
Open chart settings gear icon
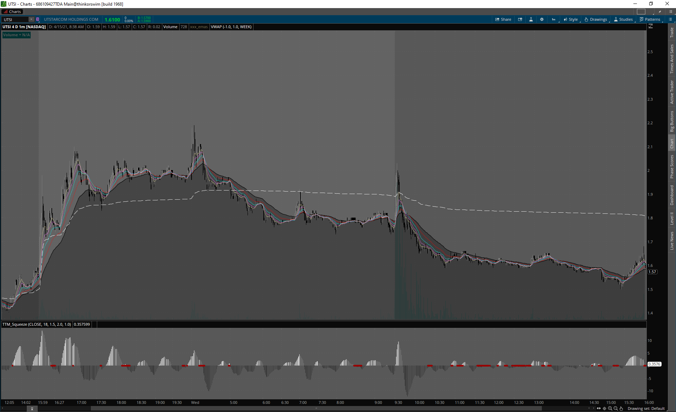(x=542, y=19)
